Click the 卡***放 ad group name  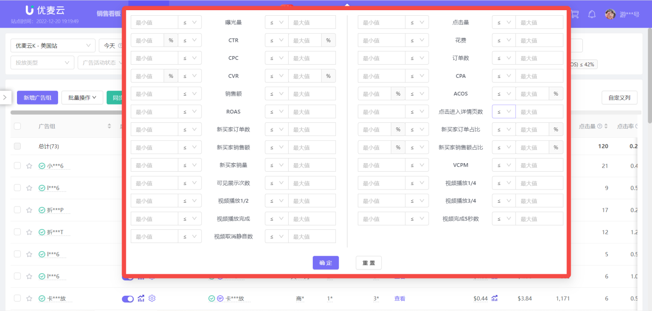click(56, 298)
